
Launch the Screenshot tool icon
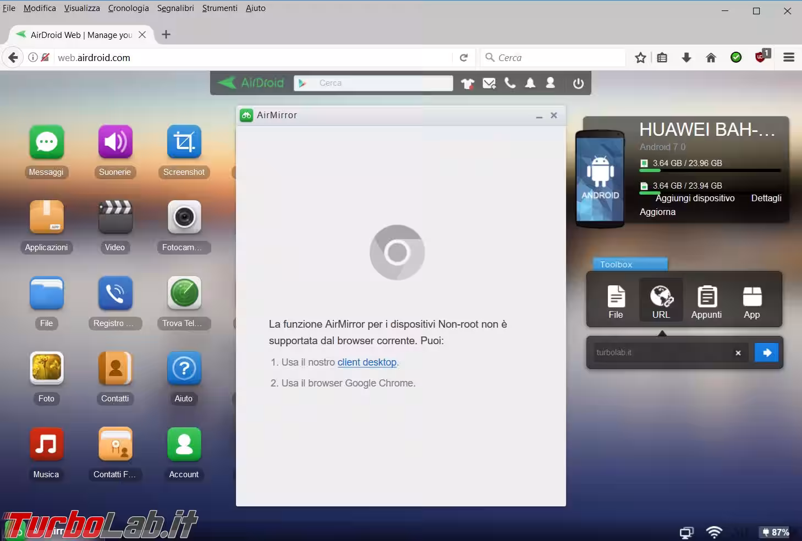[x=184, y=142]
